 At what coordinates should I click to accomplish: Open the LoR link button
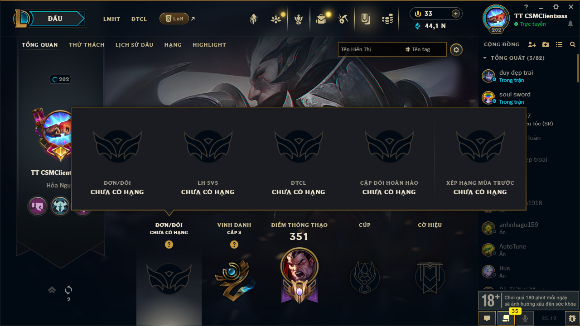click(174, 19)
